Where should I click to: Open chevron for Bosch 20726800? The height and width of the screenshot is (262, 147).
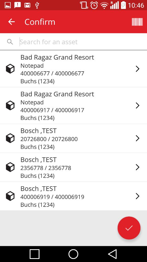pyautogui.click(x=137, y=138)
